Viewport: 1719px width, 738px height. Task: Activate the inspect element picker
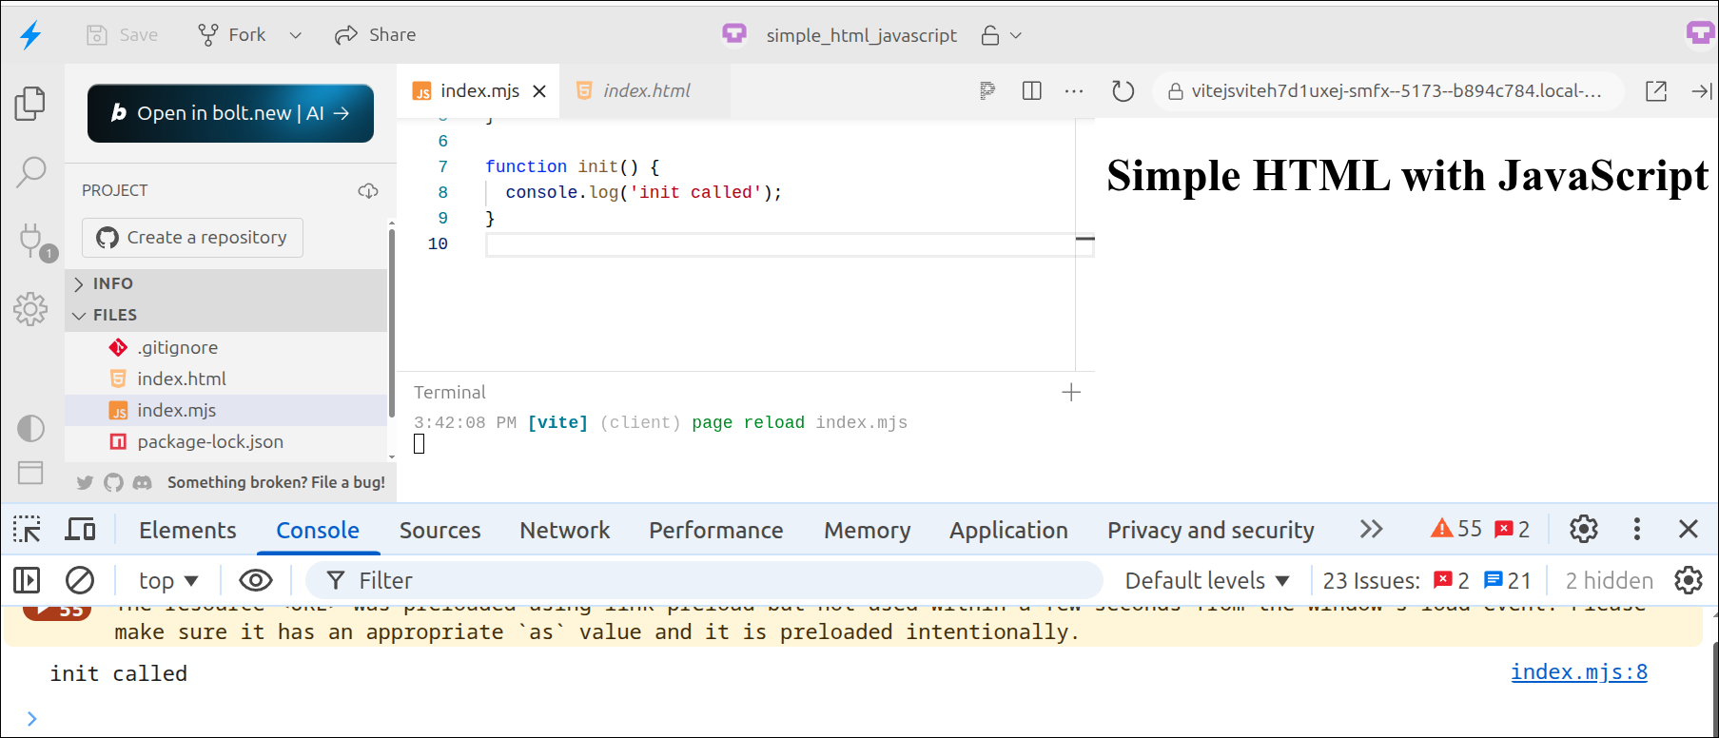coord(27,530)
